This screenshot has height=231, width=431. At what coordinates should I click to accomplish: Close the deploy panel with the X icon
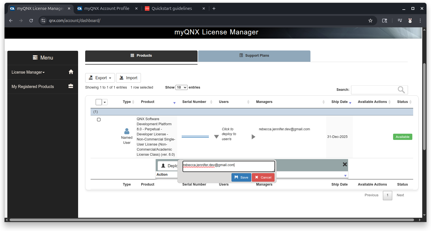(x=345, y=164)
